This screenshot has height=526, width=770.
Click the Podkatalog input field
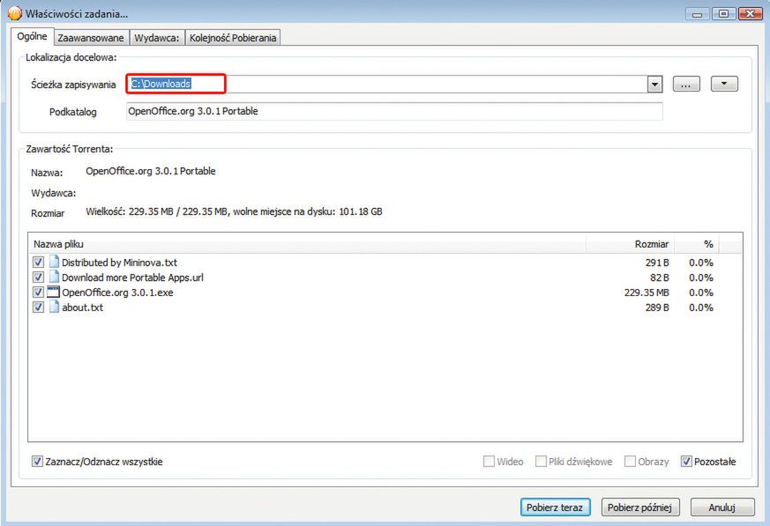(394, 111)
